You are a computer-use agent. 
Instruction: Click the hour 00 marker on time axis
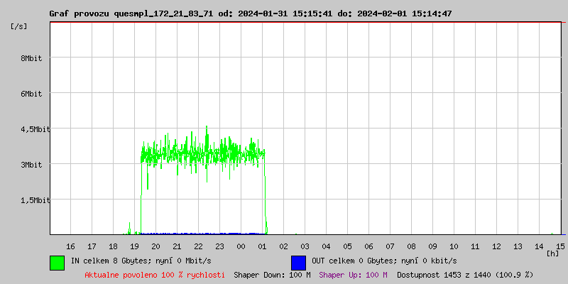tap(241, 246)
